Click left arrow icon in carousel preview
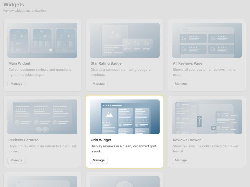Image resolution: width=250 pixels, height=187 pixels. pyautogui.click(x=39, y=130)
